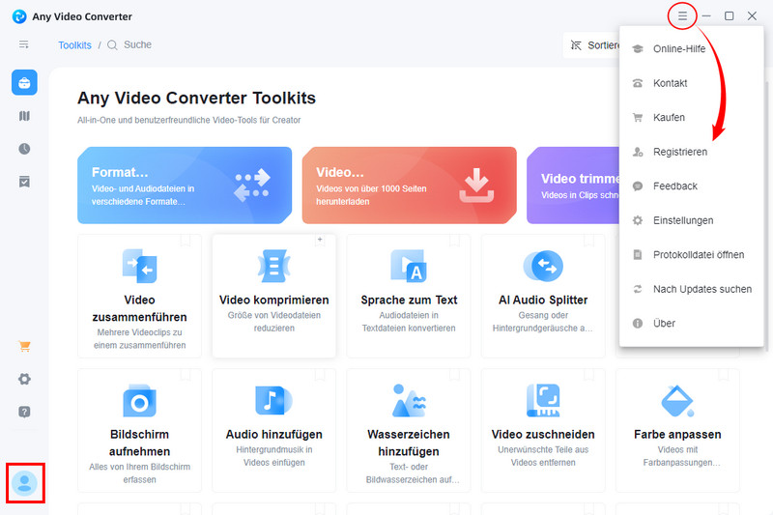Select Protokolldatei öffnen menu entry
The height and width of the screenshot is (515, 773).
[691, 255]
